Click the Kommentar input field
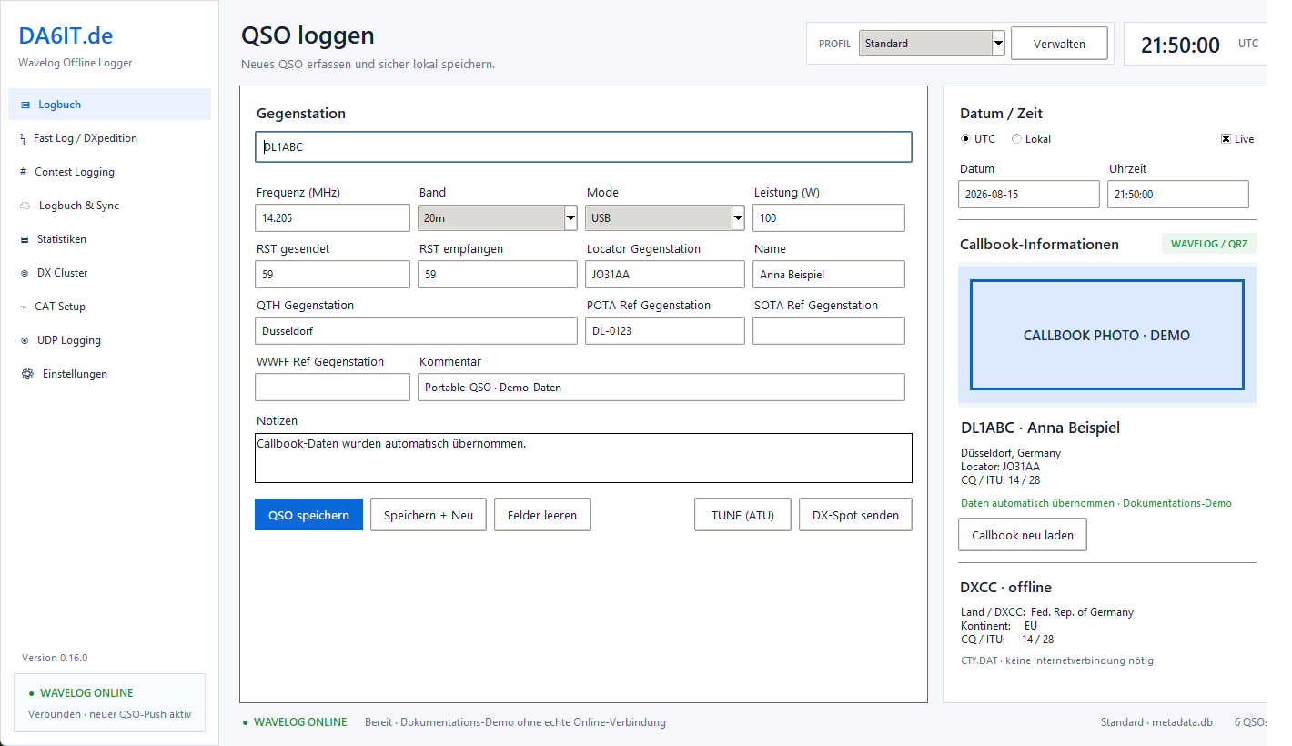 pyautogui.click(x=661, y=388)
